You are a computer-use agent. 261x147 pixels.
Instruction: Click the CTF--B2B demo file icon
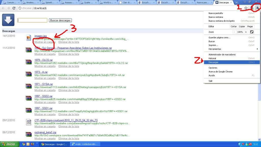click(x=29, y=122)
